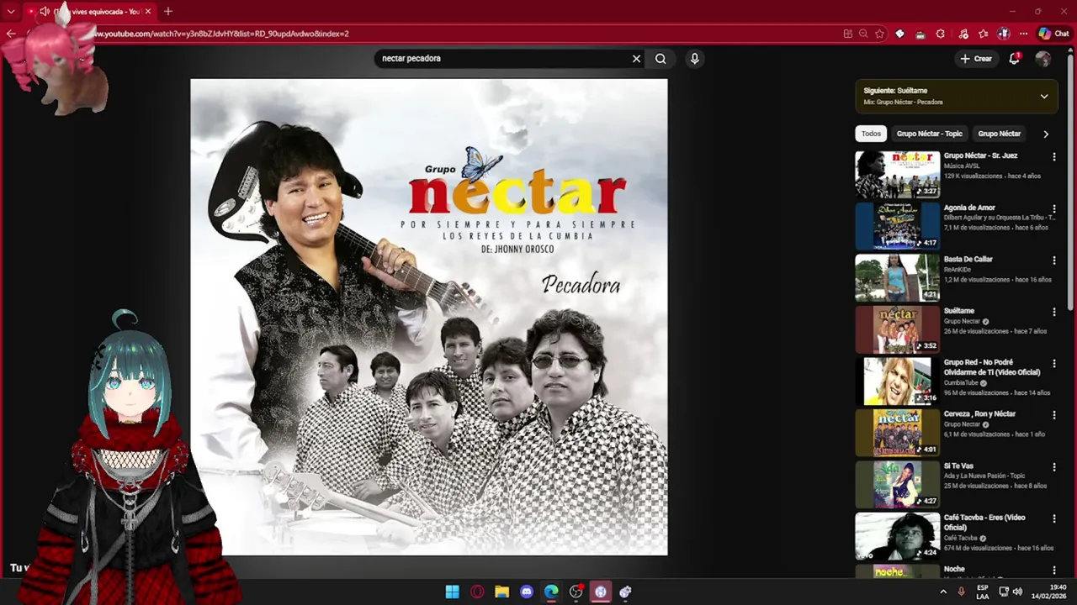Switch to Microsoft Edge in the taskbar

551,592
